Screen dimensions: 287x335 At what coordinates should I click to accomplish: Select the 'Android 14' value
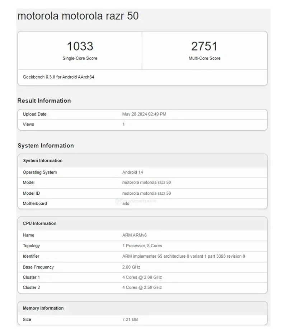pos(133,172)
